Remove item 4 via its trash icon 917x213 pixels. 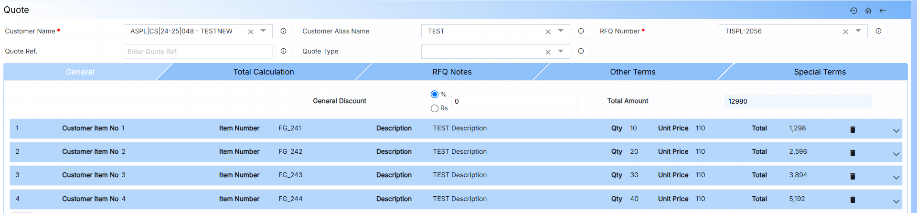point(853,200)
